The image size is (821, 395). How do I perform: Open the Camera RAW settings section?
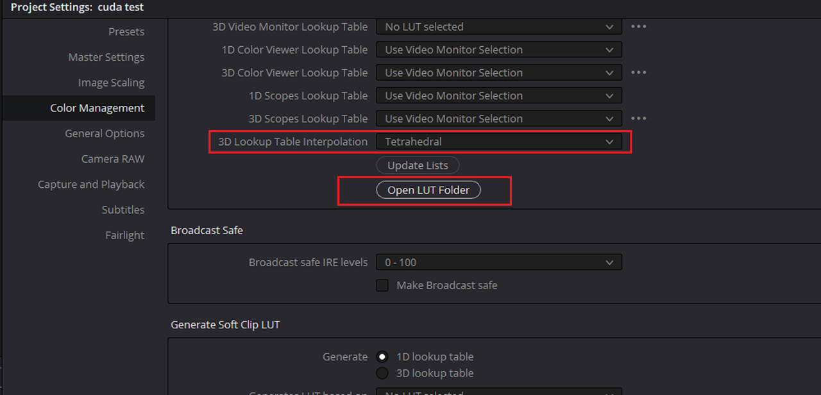pyautogui.click(x=113, y=159)
